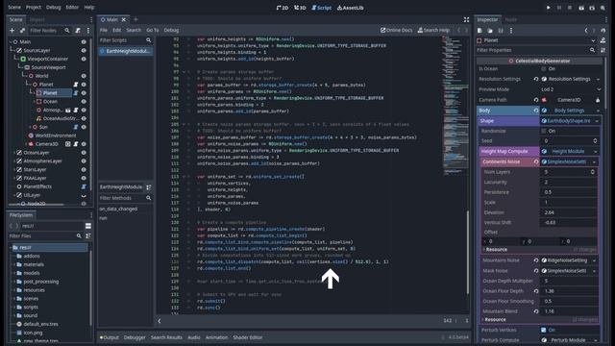The height and width of the screenshot is (346, 615).
Task: Enable the Is Ocean checkbox
Action: [544, 68]
